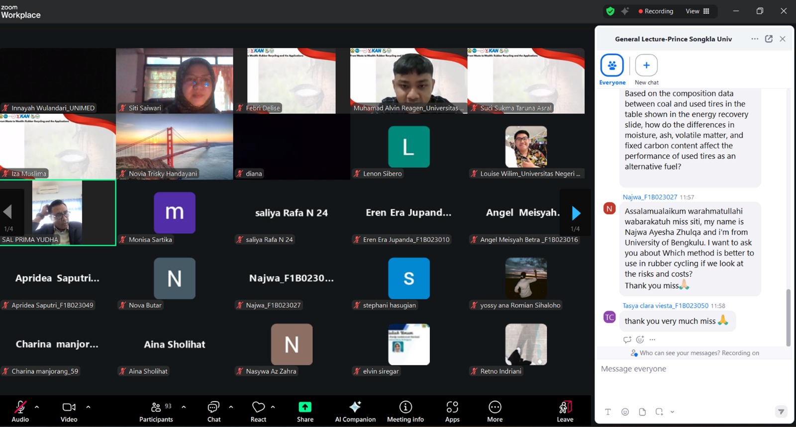
Task: Expand the audio options arrow beside Audio
Action: 37,407
